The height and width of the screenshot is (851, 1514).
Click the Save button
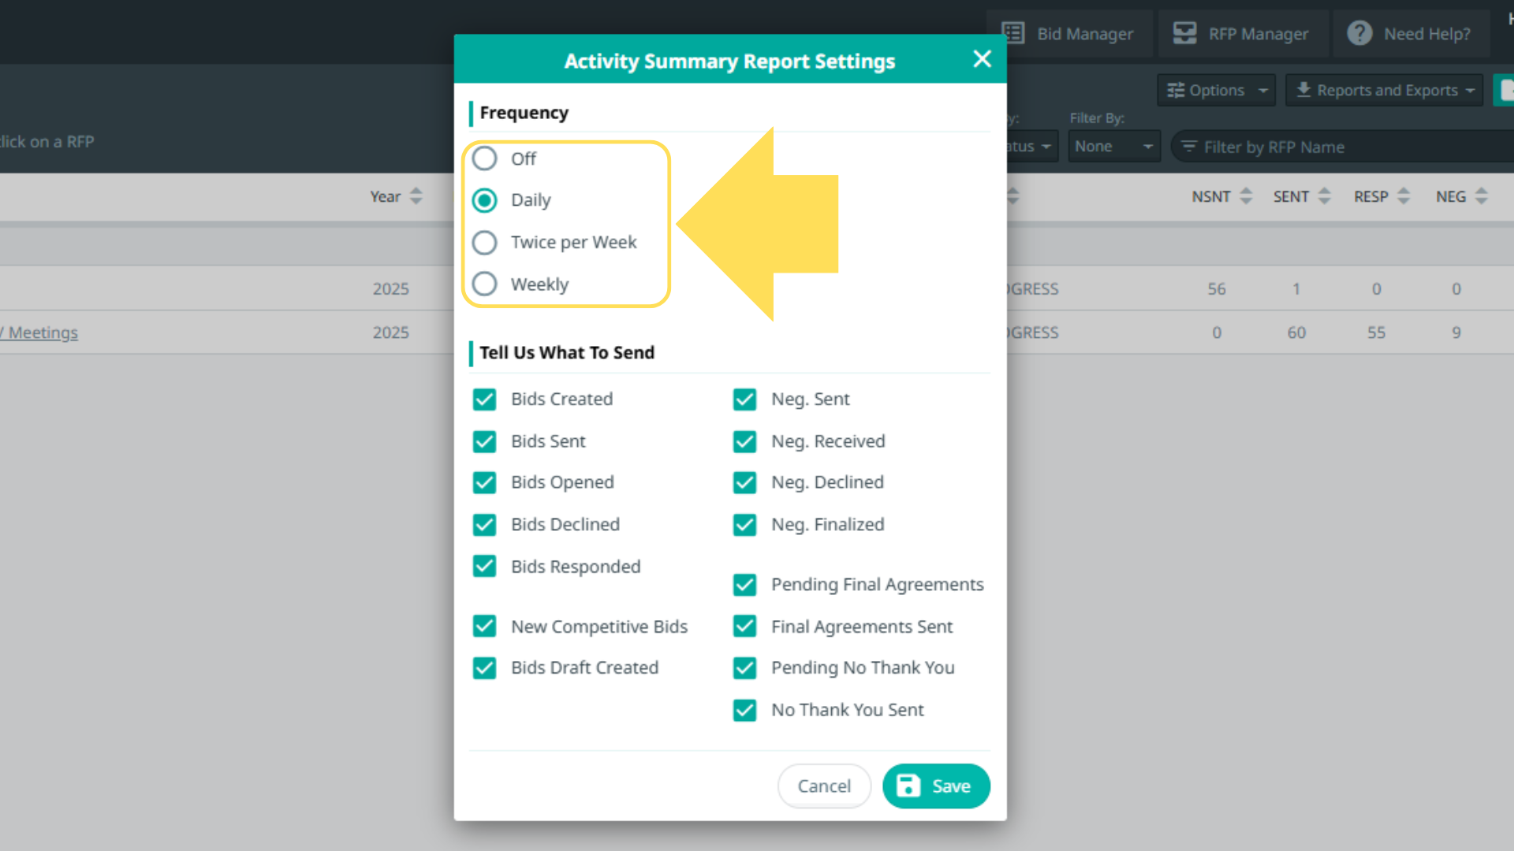pos(936,786)
